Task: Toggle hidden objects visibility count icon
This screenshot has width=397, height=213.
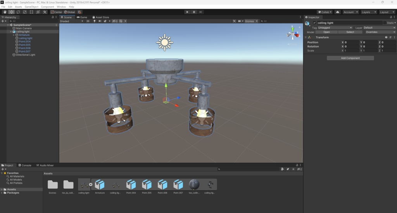Action: click(115, 21)
